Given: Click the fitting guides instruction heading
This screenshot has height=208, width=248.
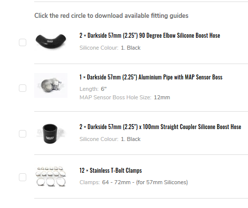Looking at the screenshot, I should tap(111, 16).
